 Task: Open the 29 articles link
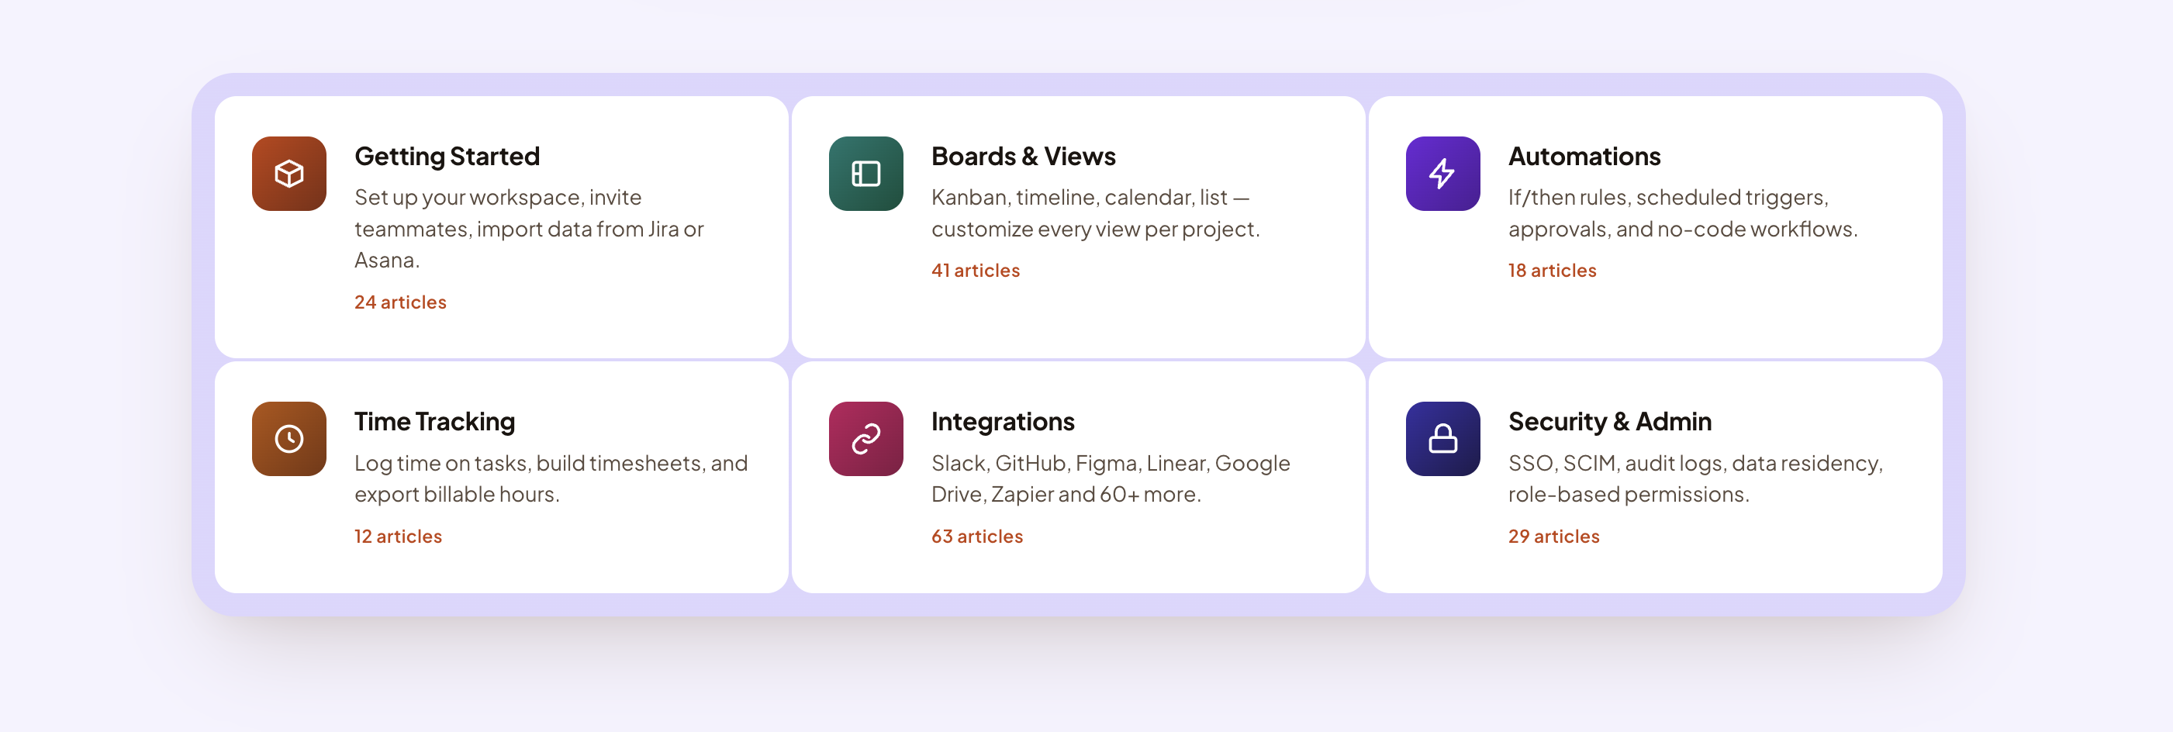tap(1554, 537)
